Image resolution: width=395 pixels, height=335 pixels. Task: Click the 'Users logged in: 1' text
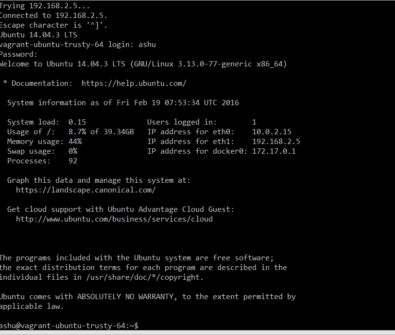point(202,122)
